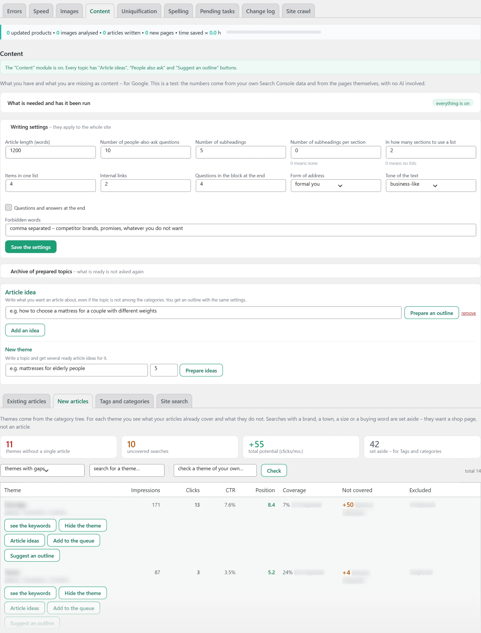Open the Site crawl tab
This screenshot has height=633, width=481.
[298, 11]
